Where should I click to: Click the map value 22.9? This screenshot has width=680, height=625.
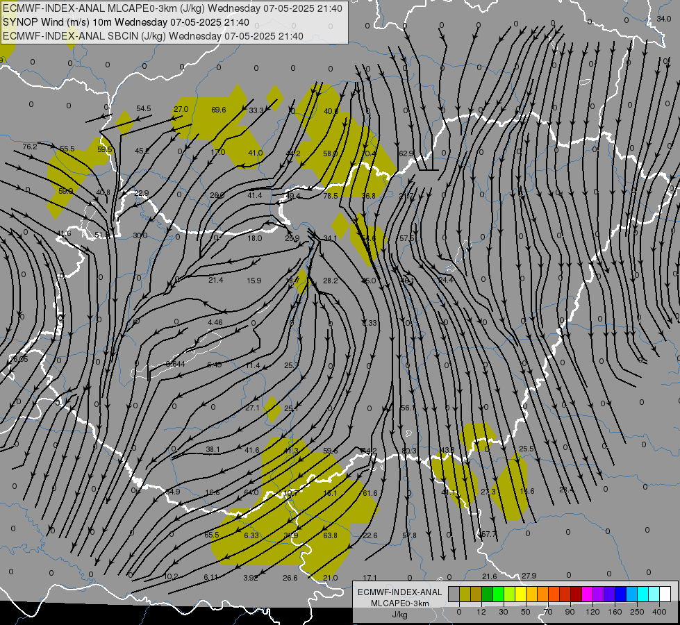point(142,193)
